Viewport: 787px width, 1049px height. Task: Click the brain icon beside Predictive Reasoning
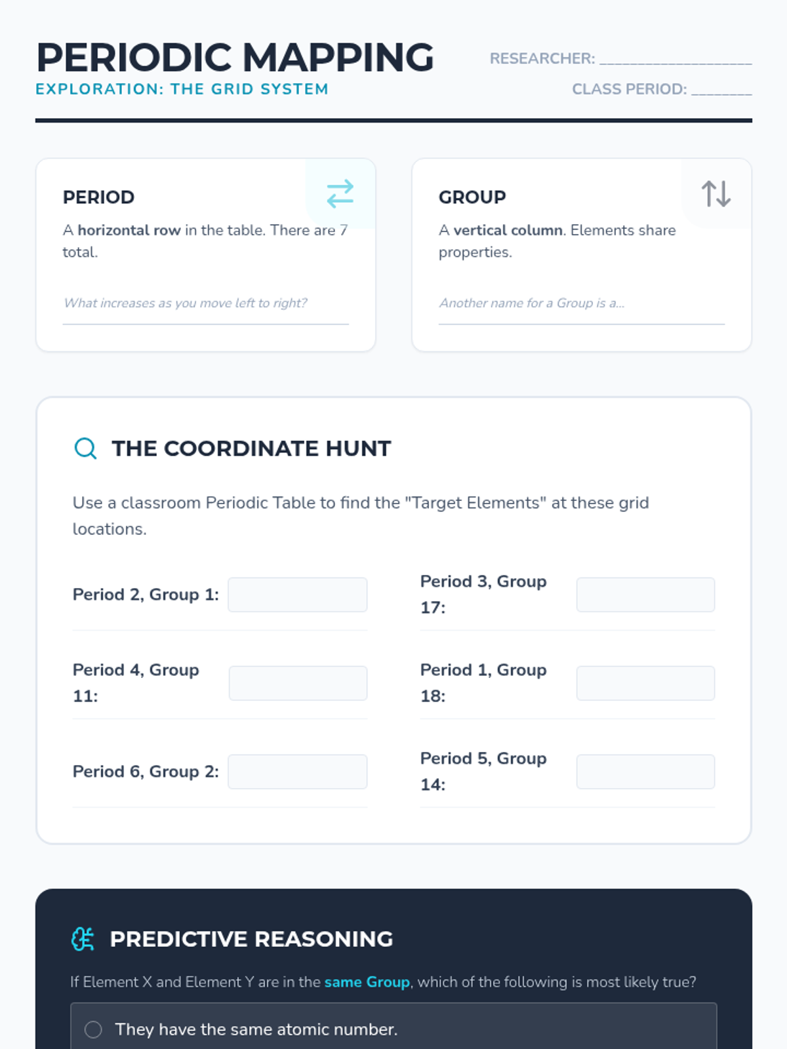(83, 939)
